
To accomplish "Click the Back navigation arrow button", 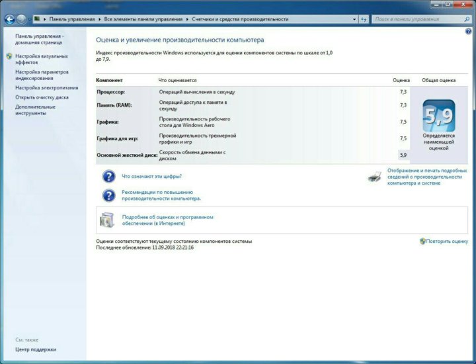I will tap(9, 19).
